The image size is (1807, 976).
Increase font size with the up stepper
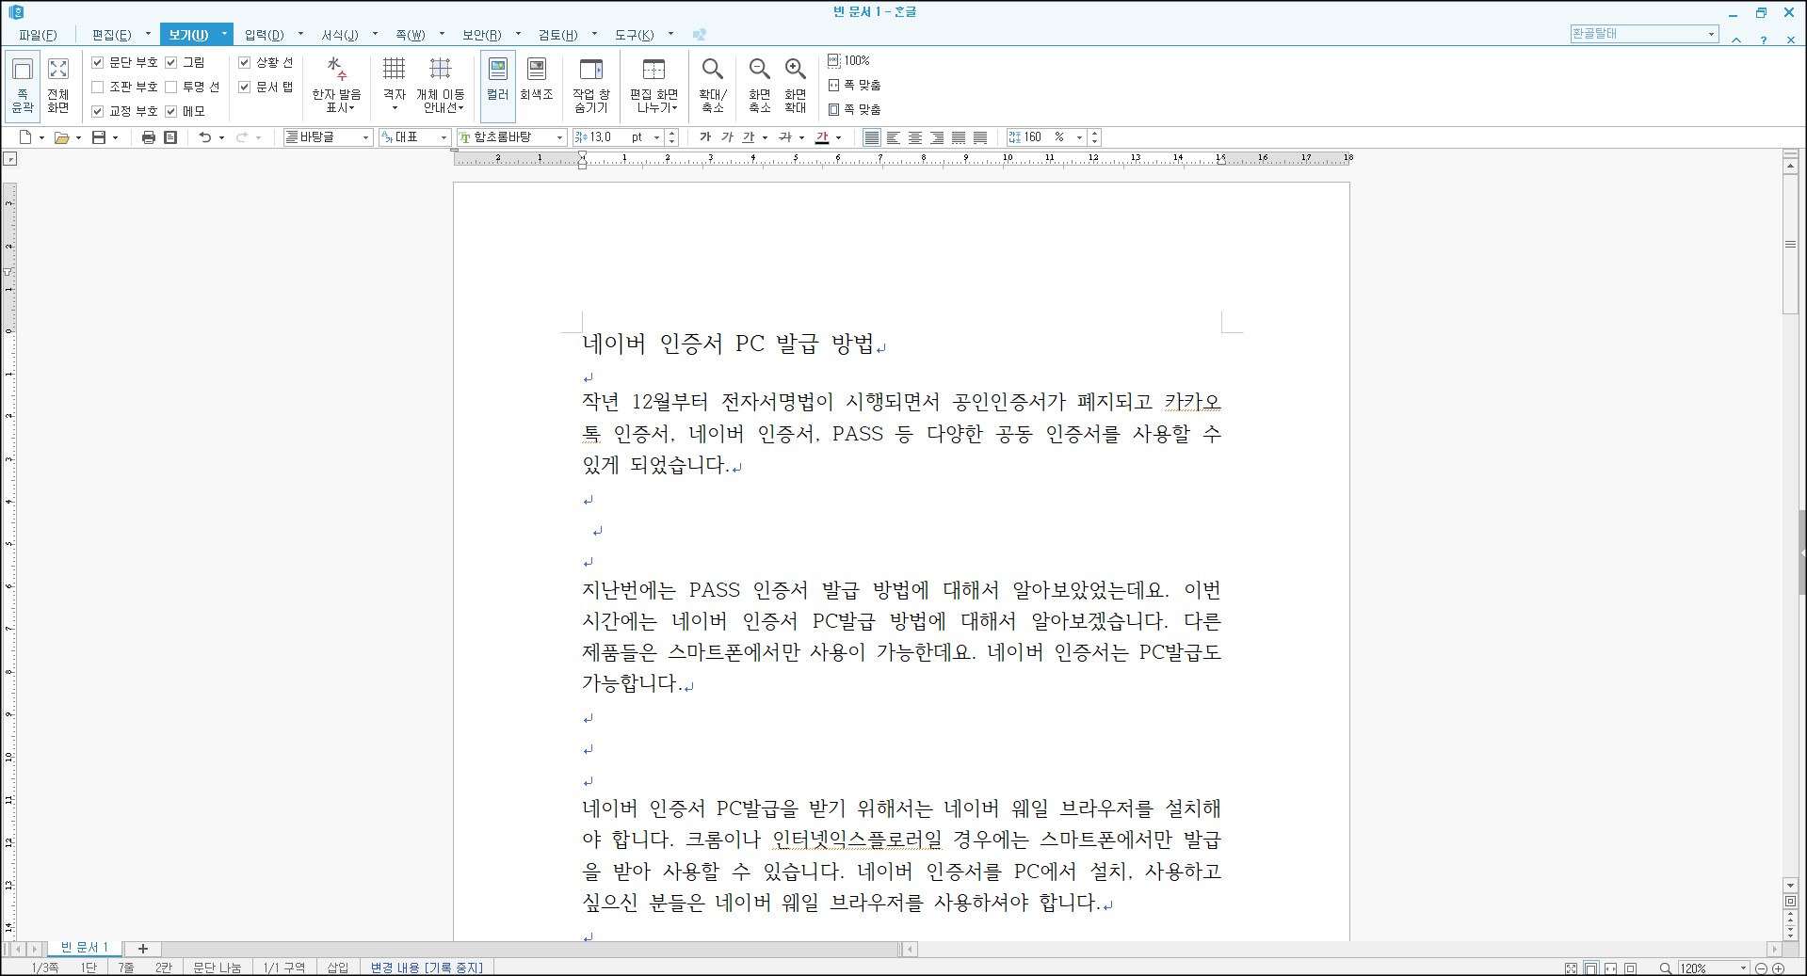pyautogui.click(x=671, y=134)
